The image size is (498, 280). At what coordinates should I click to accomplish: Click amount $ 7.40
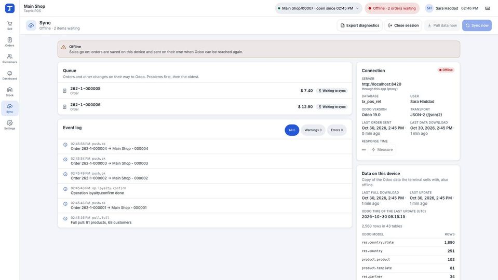point(306,91)
